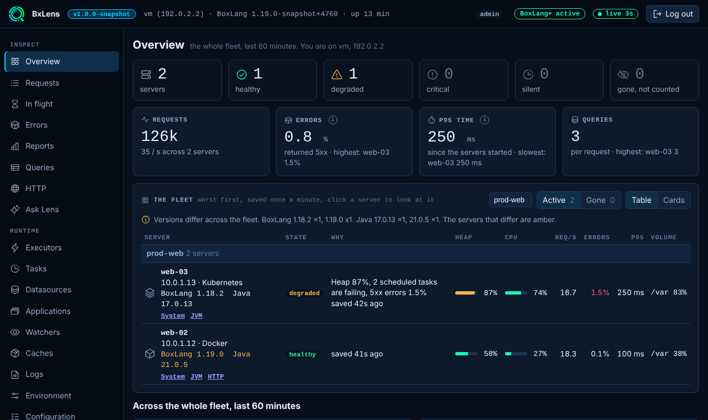Viewport: 708px width, 420px height.
Task: Navigate to Ask Lens
Action: 61,209
